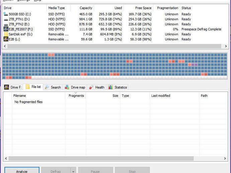231x173 pixels.
Task: Sort by Fragmentation column header
Action: click(x=166, y=8)
